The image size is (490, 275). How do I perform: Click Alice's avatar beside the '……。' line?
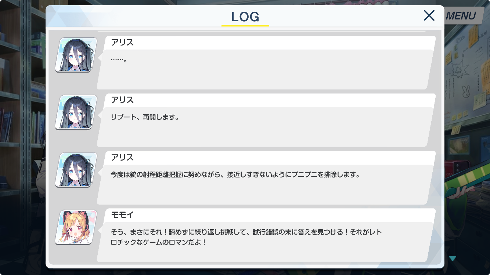(76, 55)
